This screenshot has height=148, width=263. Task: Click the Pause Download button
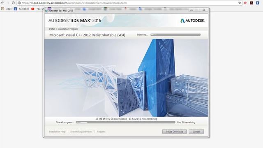click(174, 132)
